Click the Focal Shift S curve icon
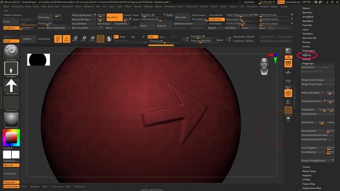 (x=185, y=39)
